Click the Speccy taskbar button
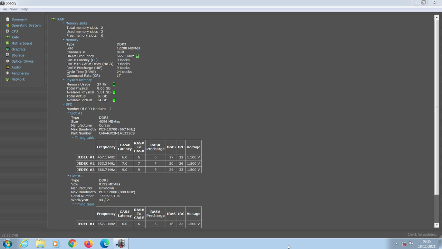The image size is (442, 249). click(x=121, y=243)
